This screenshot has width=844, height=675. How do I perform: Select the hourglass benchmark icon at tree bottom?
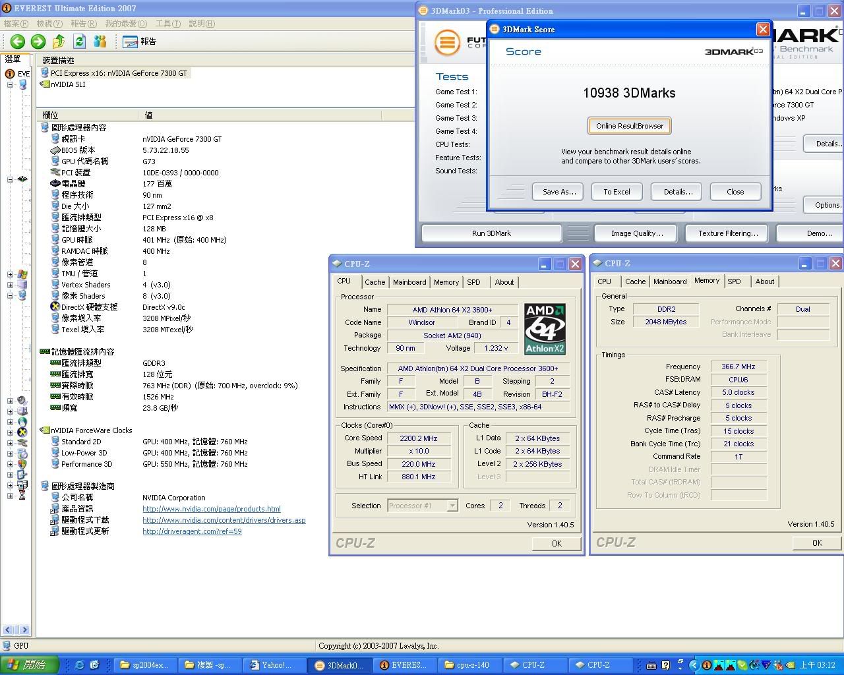click(x=22, y=496)
